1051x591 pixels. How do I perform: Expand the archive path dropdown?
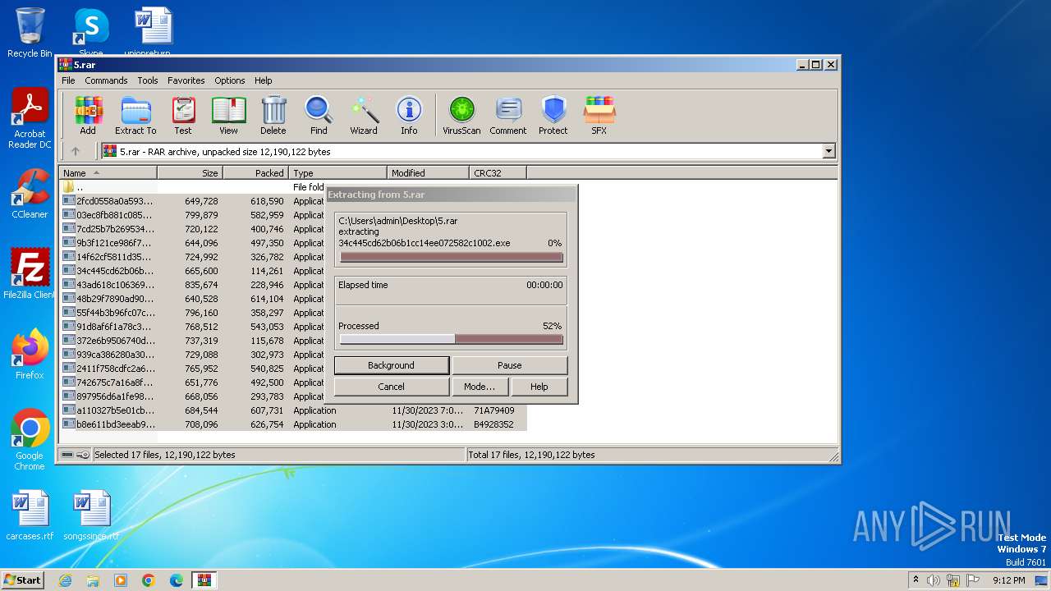[828, 151]
